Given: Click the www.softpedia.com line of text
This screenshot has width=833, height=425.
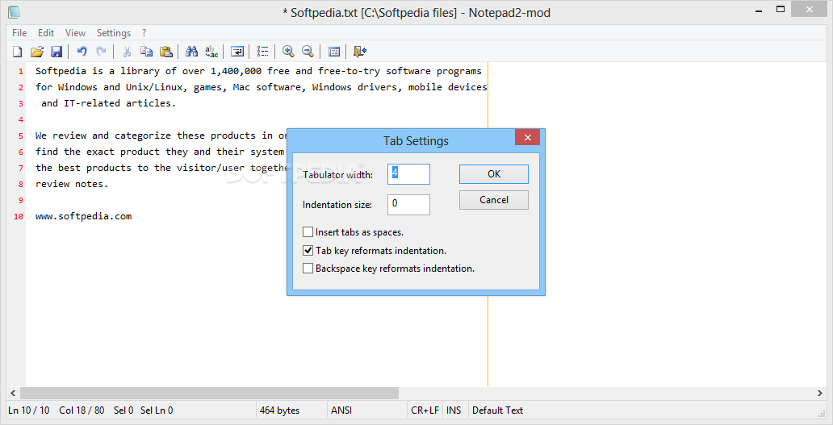Looking at the screenshot, I should coord(83,216).
